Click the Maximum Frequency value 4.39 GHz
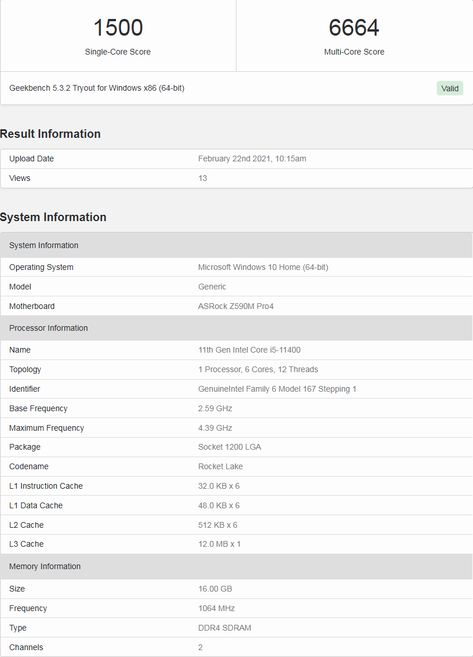The width and height of the screenshot is (473, 657). [x=215, y=428]
